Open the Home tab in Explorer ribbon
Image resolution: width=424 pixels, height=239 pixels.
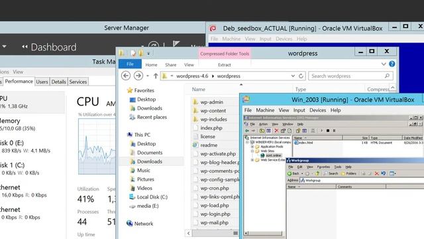click(151, 65)
